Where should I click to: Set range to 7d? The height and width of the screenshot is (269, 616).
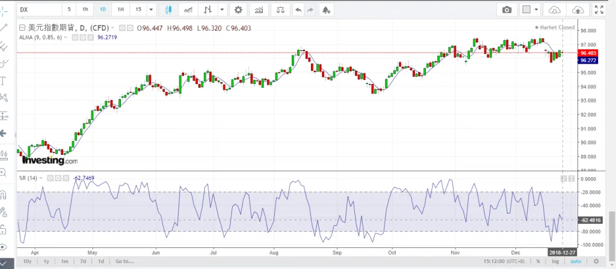tap(83, 261)
